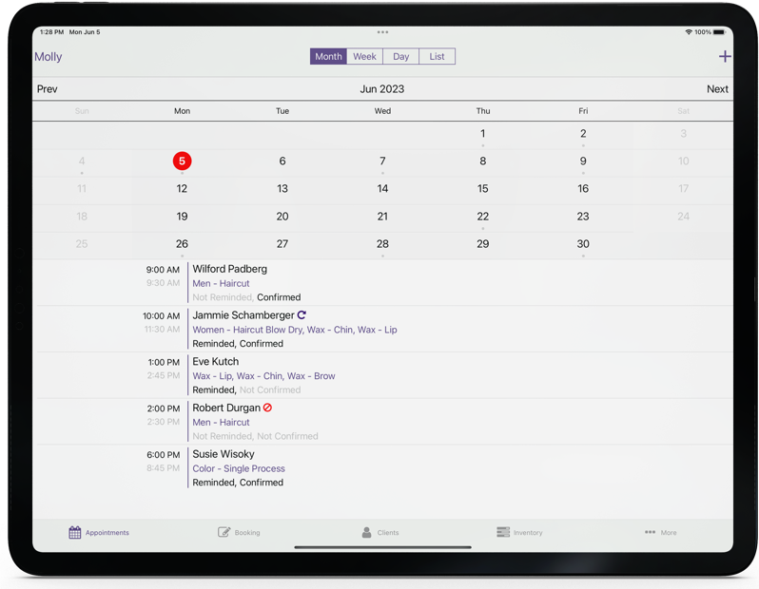Click Women - Haircut Blow Dry service line
The height and width of the screenshot is (589, 759).
[x=295, y=330]
